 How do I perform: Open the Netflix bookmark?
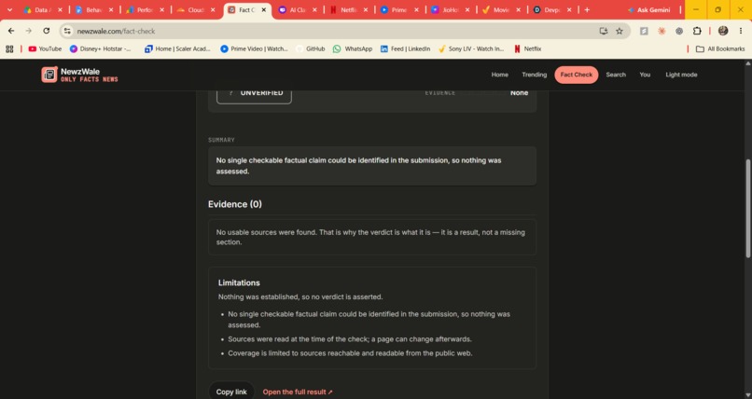(x=527, y=48)
